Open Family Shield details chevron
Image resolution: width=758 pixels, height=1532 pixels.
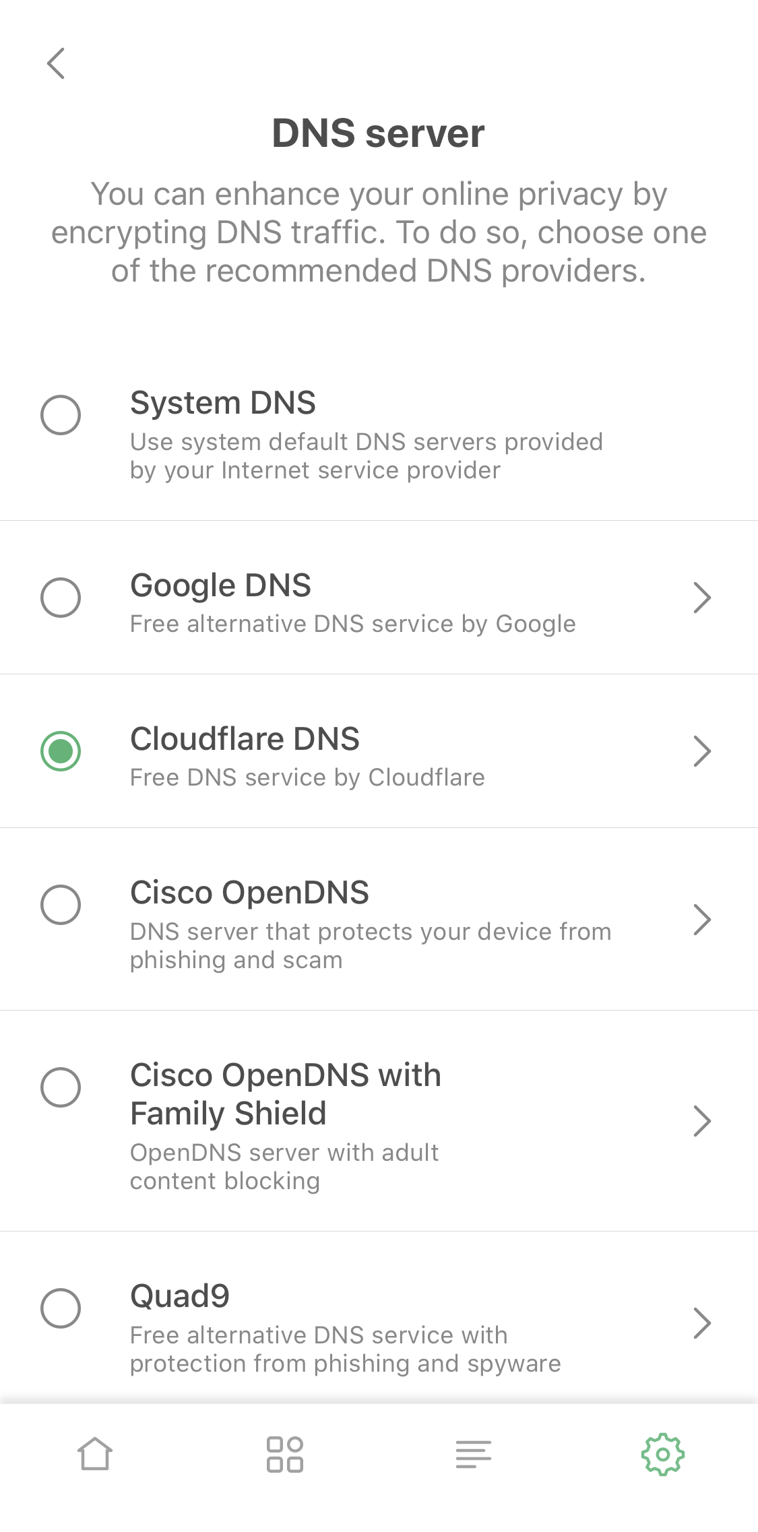[x=702, y=1121]
